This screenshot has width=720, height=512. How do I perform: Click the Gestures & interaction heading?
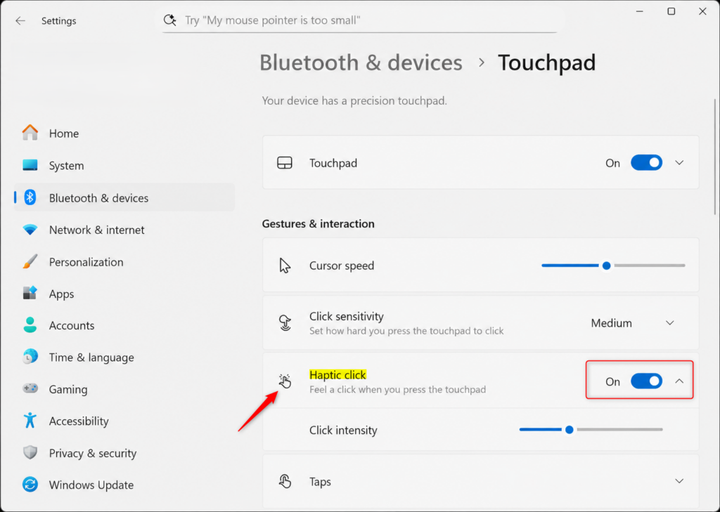click(x=319, y=223)
